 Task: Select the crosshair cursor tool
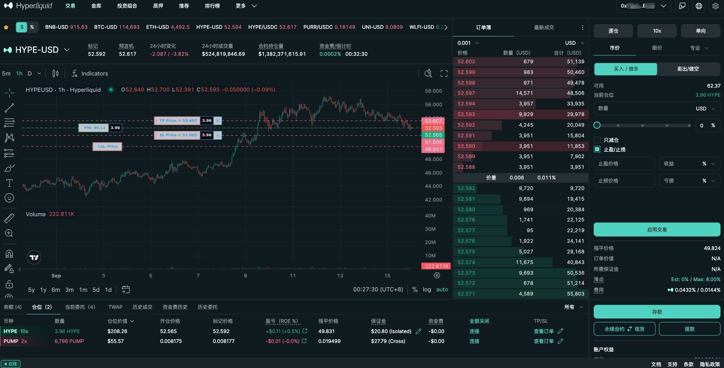[x=9, y=92]
